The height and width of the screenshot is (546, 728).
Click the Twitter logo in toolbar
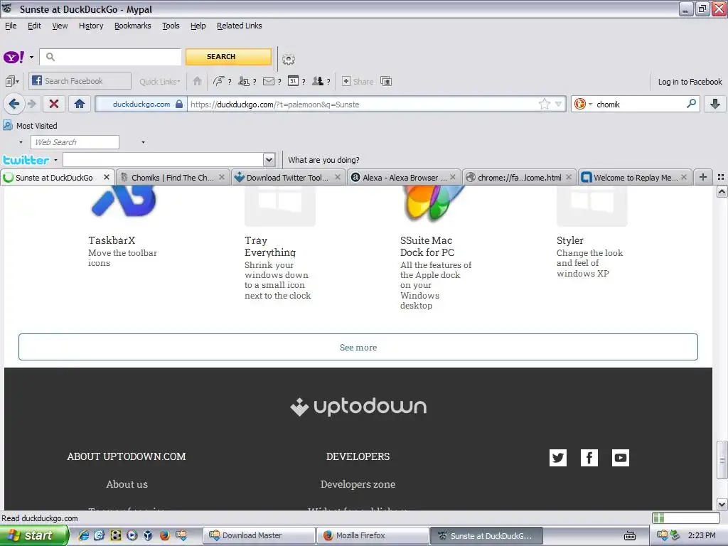26,160
